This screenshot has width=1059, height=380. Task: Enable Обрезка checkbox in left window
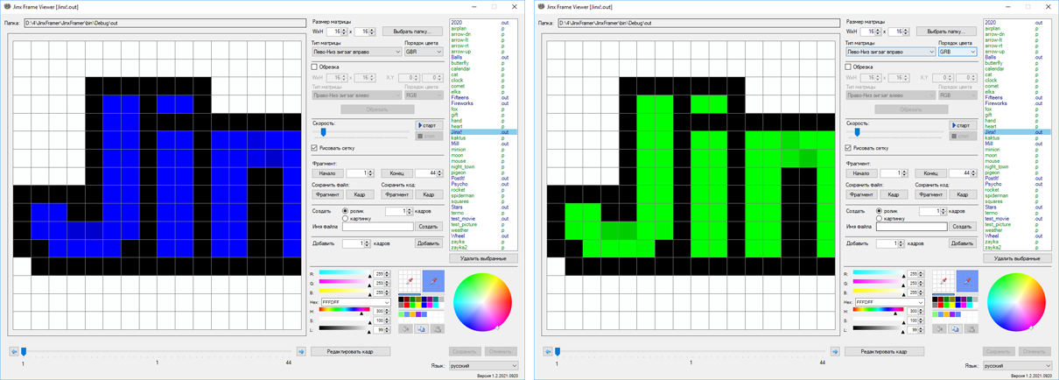(315, 67)
